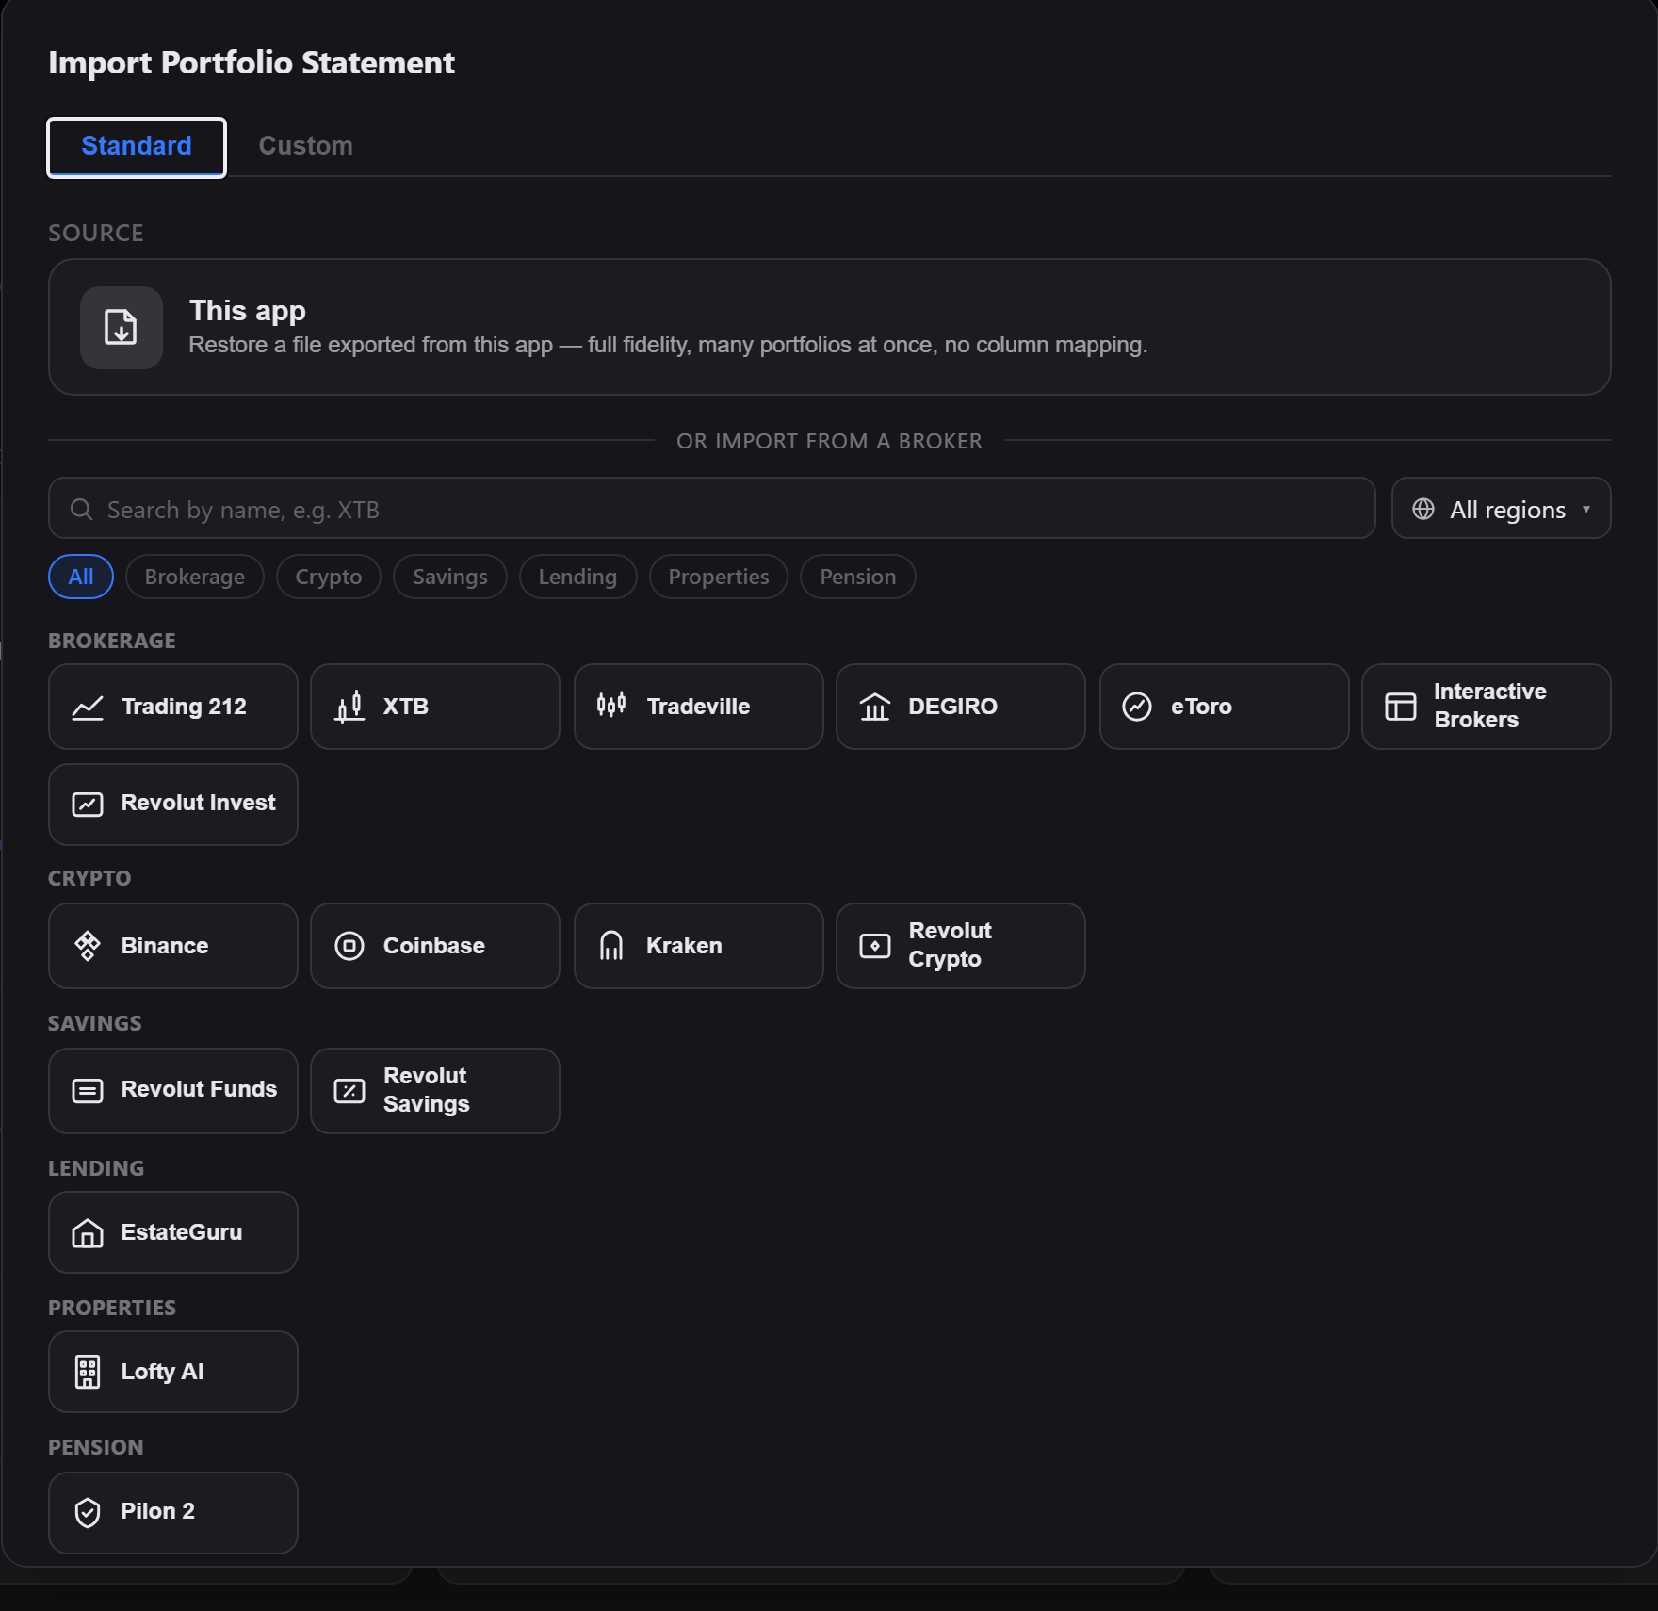Select Coinbase as the source
This screenshot has height=1611, width=1658.
[x=435, y=946]
